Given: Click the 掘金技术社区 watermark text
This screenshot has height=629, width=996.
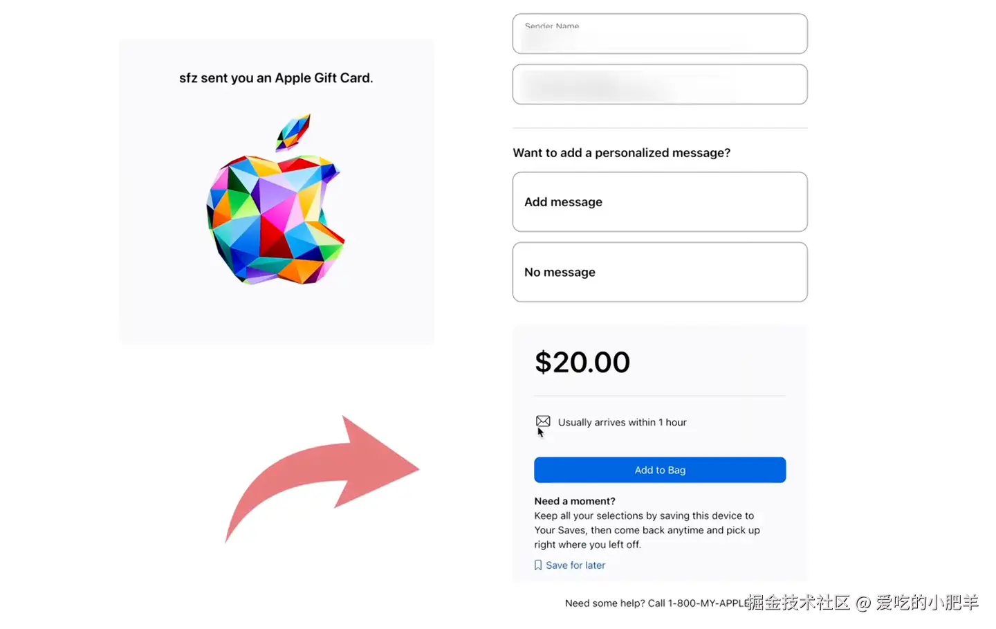Looking at the screenshot, I should click(x=798, y=602).
